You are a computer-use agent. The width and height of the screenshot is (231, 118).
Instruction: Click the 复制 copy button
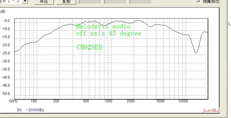(66, 2)
